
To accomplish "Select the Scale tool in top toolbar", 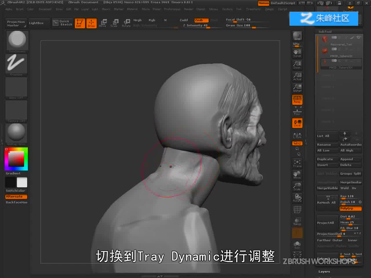I will (114, 23).
